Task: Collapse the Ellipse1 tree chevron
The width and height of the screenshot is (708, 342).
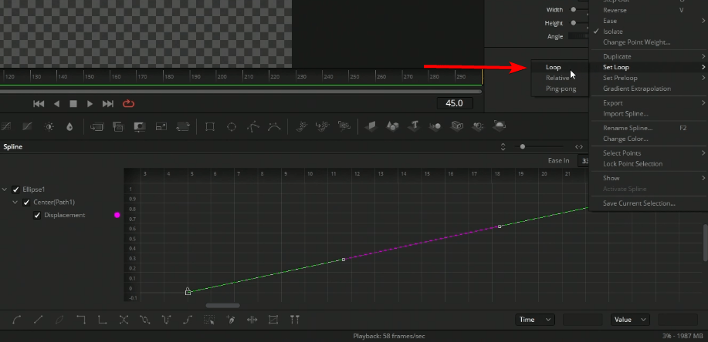Action: 5,189
